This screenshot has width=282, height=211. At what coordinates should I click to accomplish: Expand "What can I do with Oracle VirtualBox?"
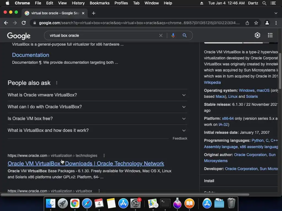[97, 107]
